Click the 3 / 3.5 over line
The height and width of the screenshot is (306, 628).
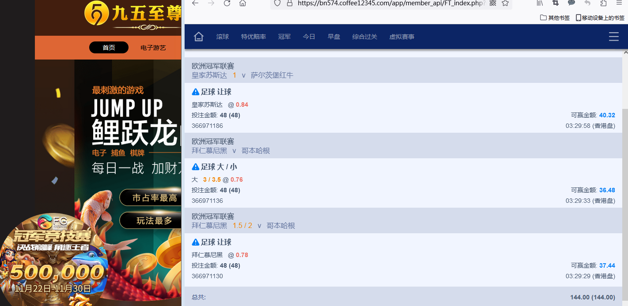click(212, 179)
